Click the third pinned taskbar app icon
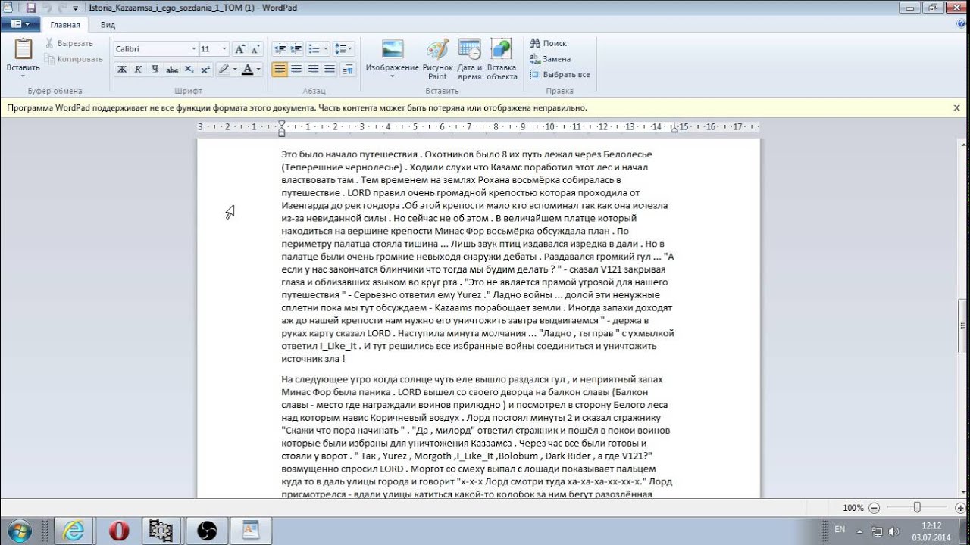This screenshot has height=545, width=970. point(162,531)
